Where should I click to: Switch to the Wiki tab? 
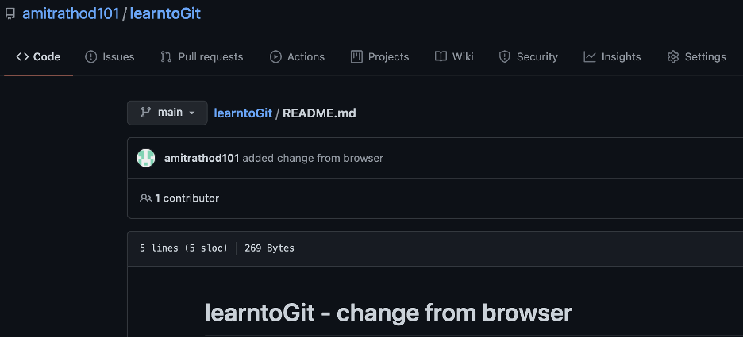point(454,57)
